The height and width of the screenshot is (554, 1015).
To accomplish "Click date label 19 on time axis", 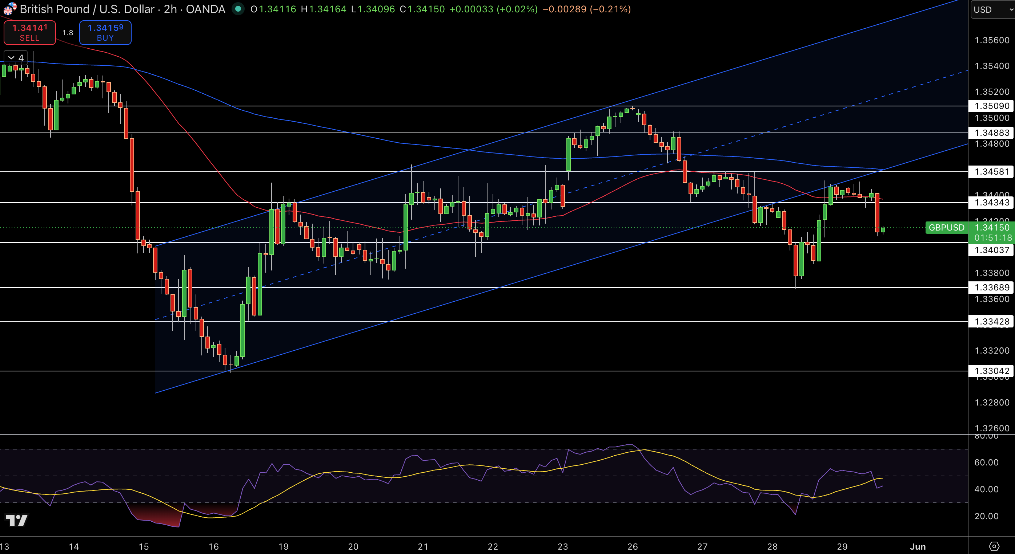I will (x=283, y=546).
